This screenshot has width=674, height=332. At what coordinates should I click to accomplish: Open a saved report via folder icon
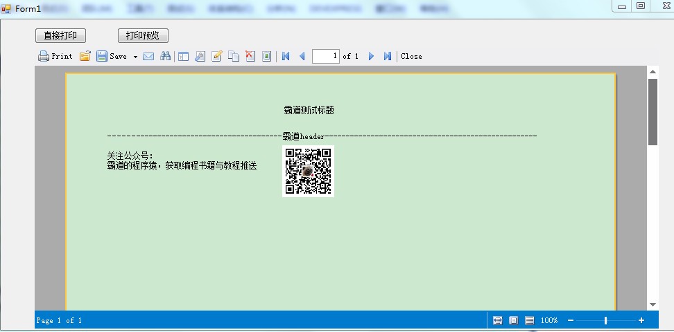(85, 56)
